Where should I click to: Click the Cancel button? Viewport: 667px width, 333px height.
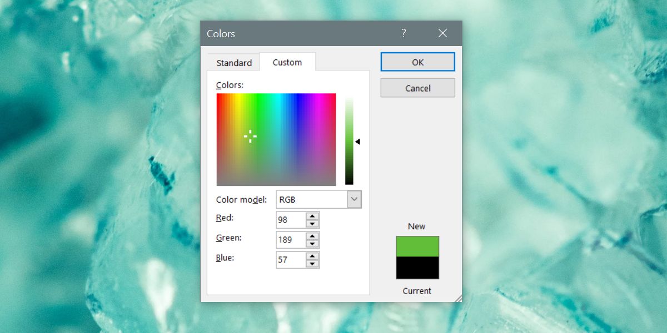point(417,88)
